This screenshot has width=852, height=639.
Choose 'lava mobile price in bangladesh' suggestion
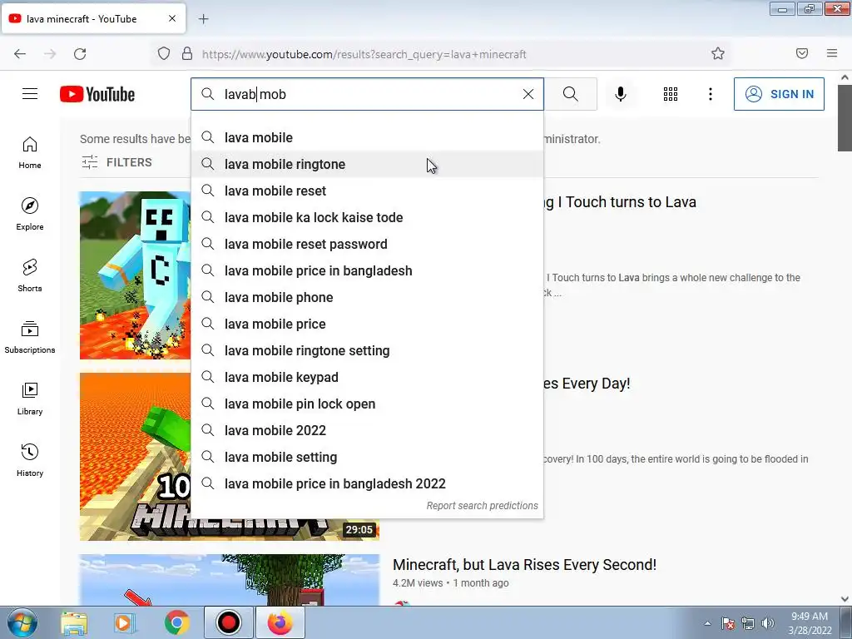pos(367,270)
